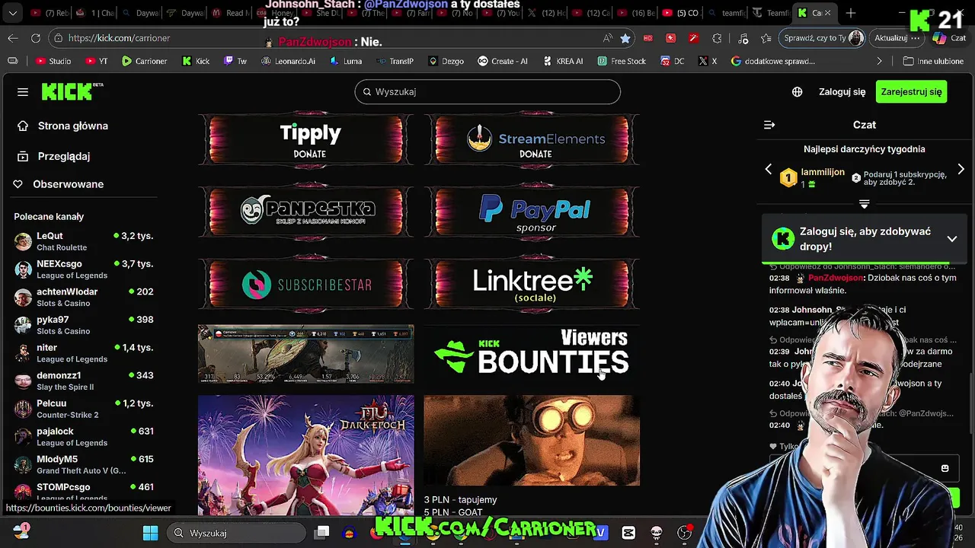Screen dimensions: 975x548
Task: Open tab list dropdown arrow
Action: pyautogui.click(x=12, y=13)
